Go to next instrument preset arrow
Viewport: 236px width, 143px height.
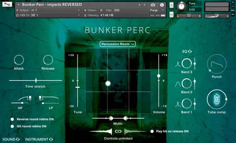pyautogui.click(x=145, y=5)
